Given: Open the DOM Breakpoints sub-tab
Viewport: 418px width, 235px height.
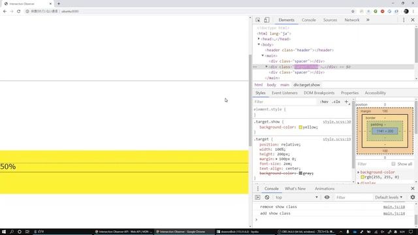Looking at the screenshot, I should click(319, 93).
